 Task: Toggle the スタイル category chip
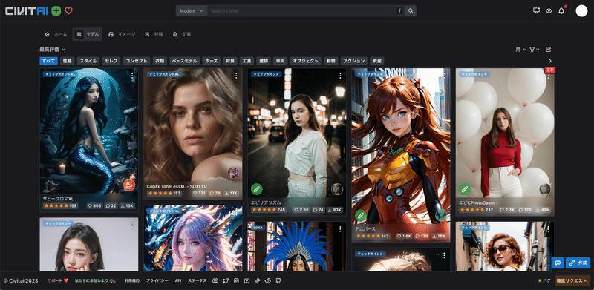[88, 61]
